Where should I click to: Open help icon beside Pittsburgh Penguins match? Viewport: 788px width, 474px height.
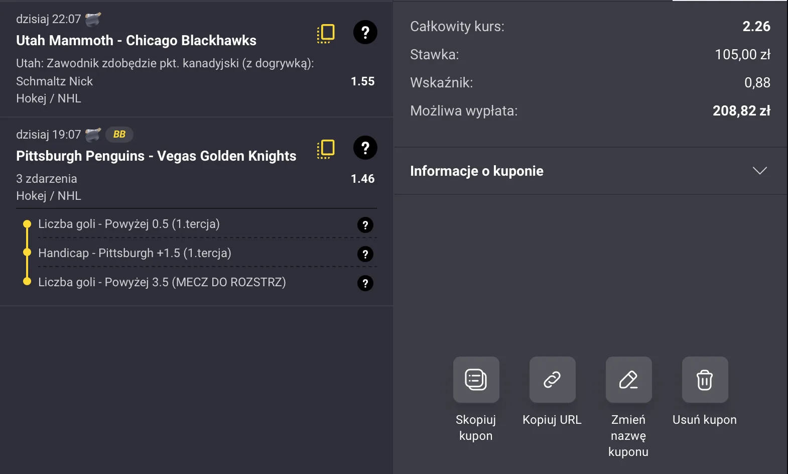tap(365, 148)
